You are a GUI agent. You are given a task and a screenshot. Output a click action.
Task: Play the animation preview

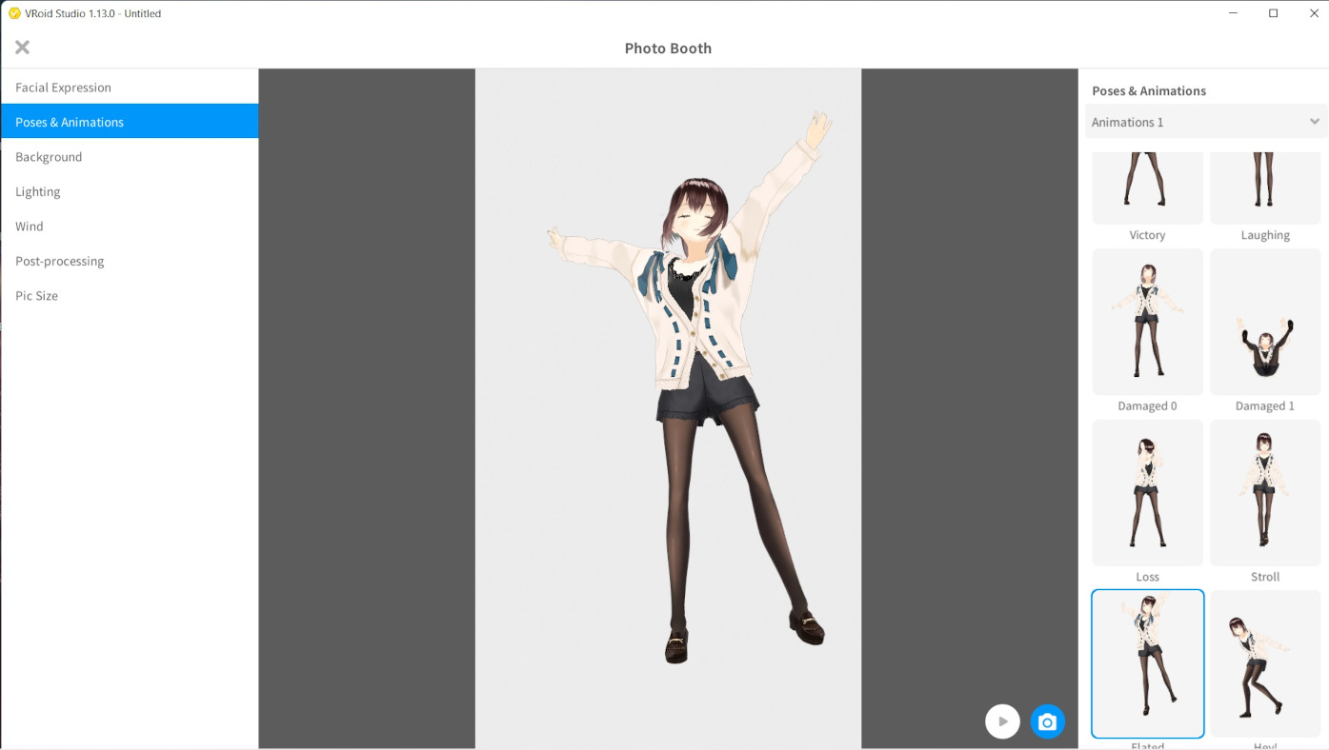pyautogui.click(x=1002, y=720)
